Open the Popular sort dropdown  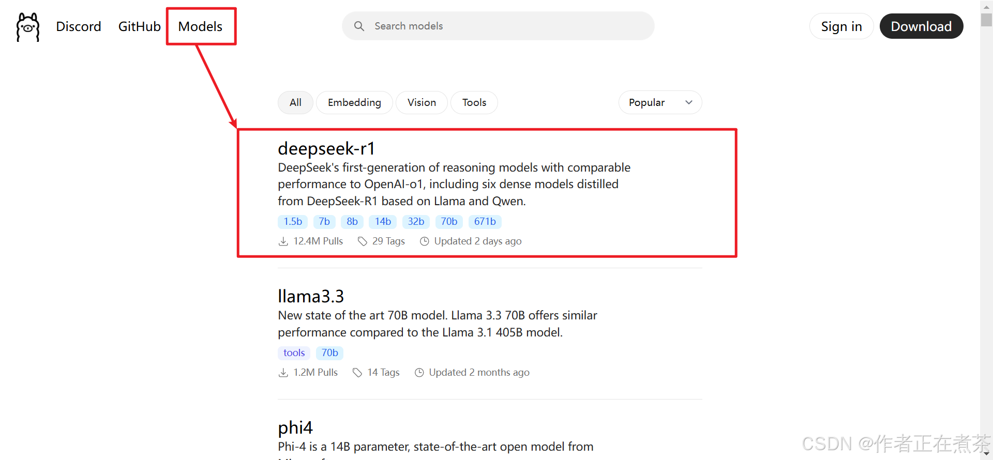click(660, 102)
